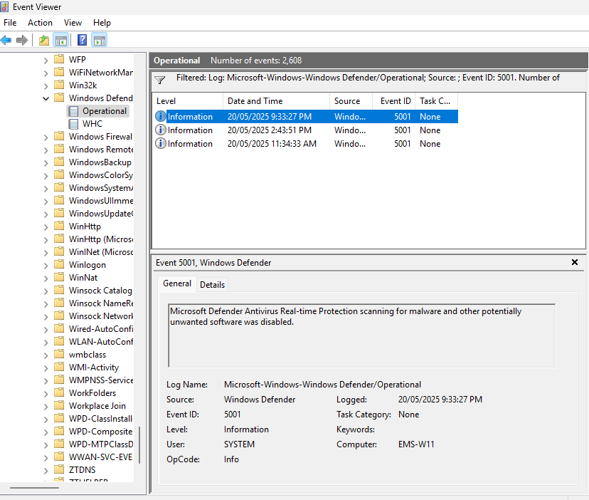The width and height of the screenshot is (589, 500).
Task: Select the 11:34:33 AM Information event
Action: pos(272,144)
